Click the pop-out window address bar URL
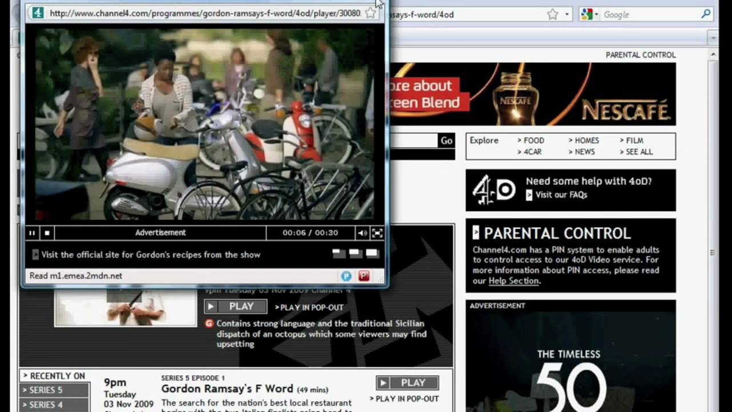 [x=205, y=13]
